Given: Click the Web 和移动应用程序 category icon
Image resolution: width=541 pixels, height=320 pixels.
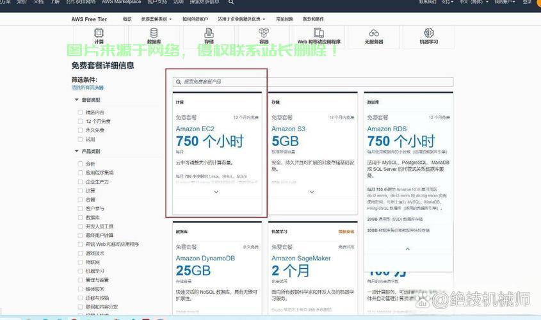Looking at the screenshot, I should pyautogui.click(x=319, y=33).
